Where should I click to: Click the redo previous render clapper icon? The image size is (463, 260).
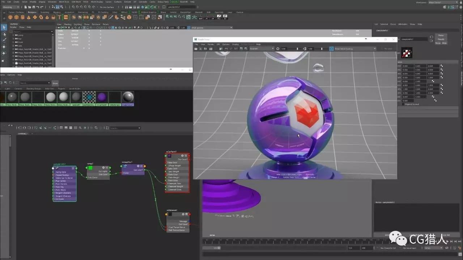coord(196,48)
